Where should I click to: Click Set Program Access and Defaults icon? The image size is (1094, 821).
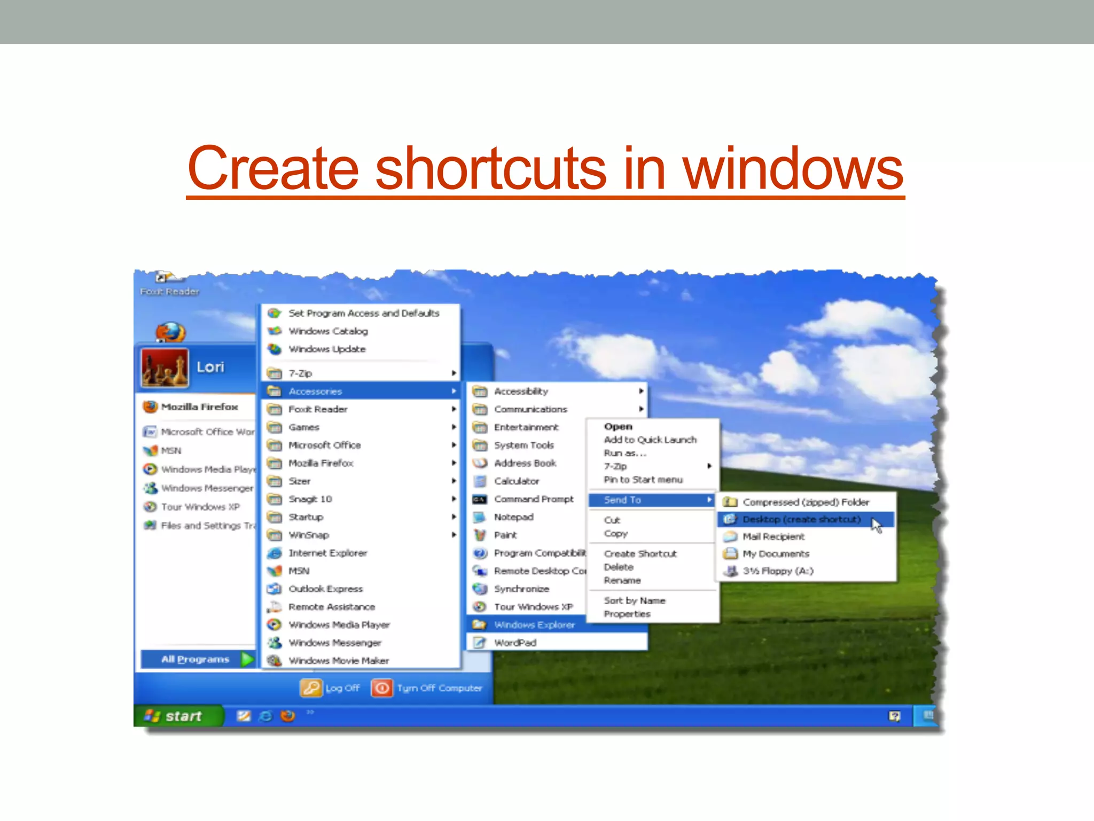pyautogui.click(x=275, y=313)
